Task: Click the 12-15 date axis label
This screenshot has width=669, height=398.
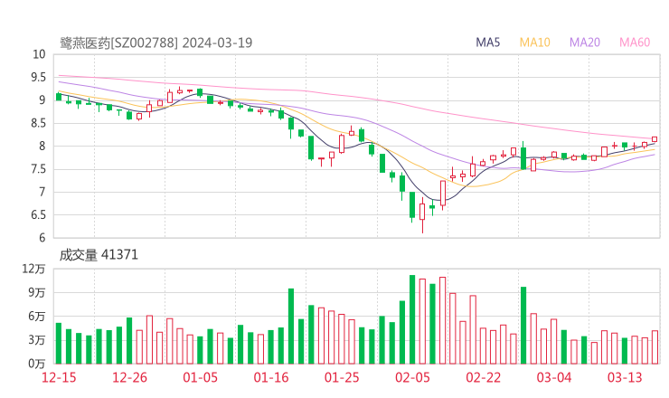Action: click(x=59, y=377)
